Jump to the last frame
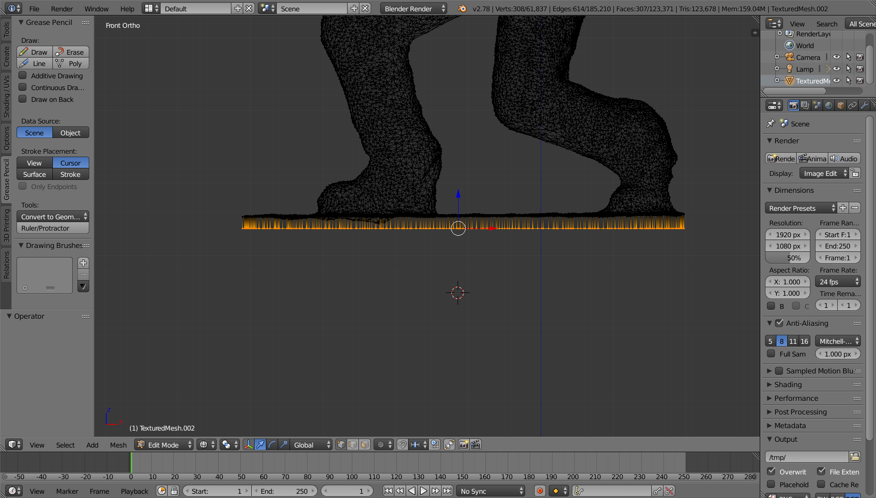The image size is (876, 498). (x=448, y=491)
